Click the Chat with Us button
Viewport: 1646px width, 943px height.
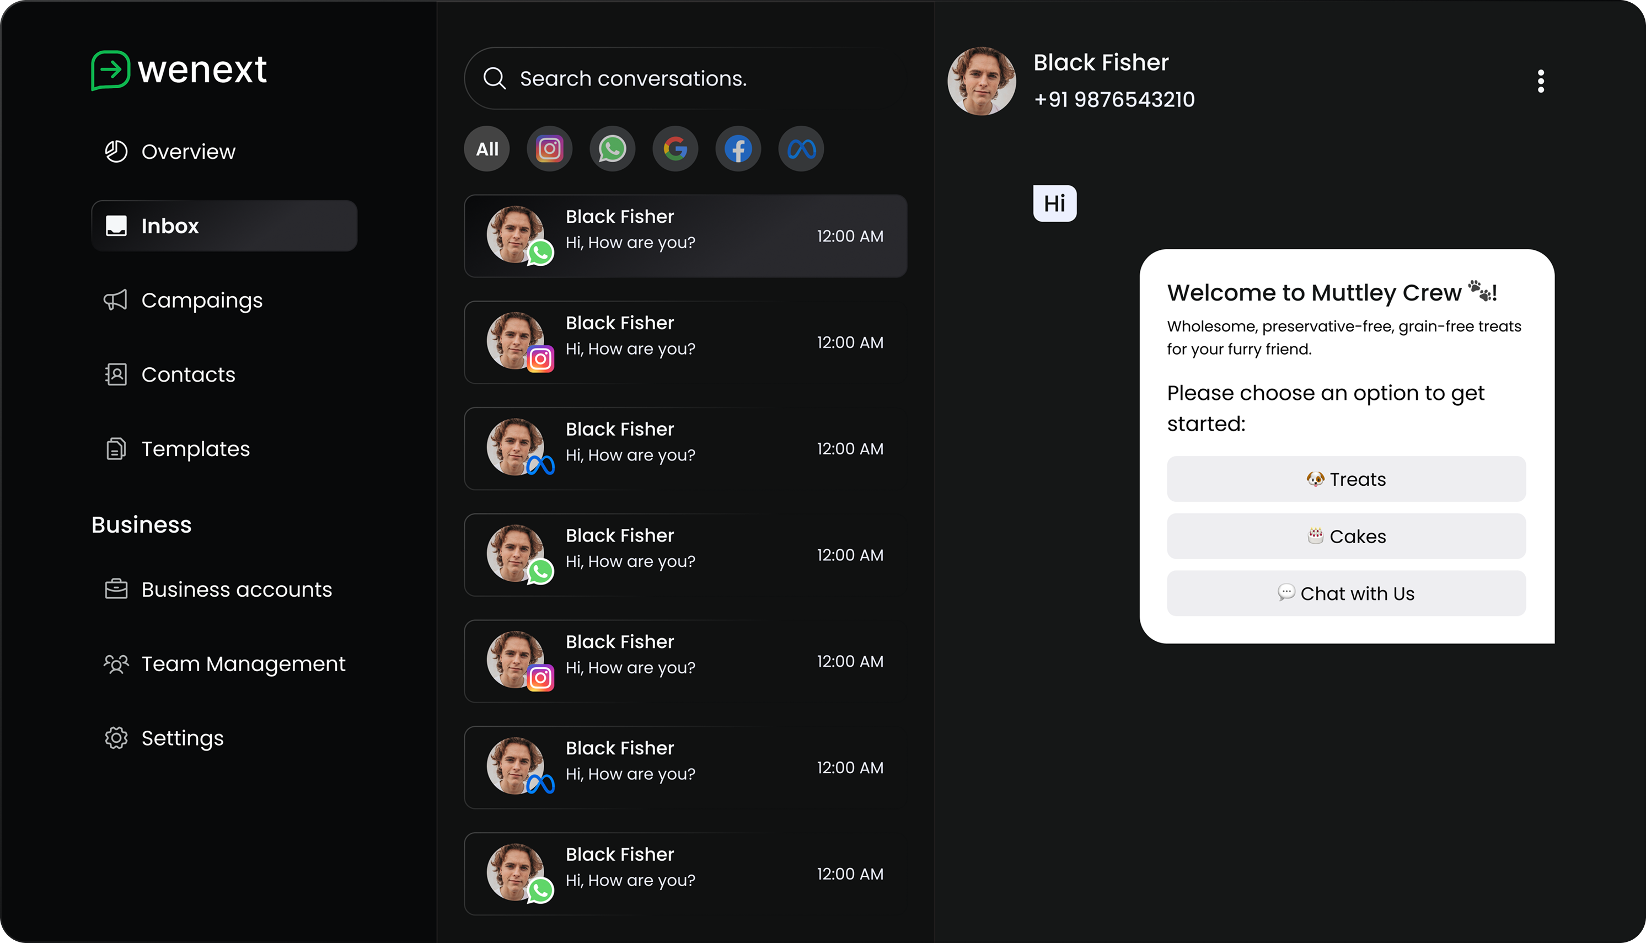click(1345, 593)
